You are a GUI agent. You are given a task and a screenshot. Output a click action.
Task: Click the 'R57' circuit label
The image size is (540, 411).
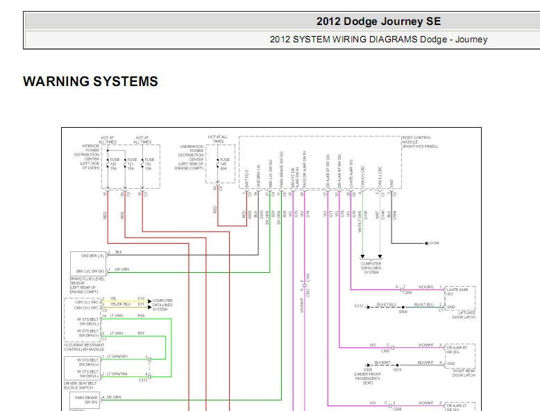(141, 333)
